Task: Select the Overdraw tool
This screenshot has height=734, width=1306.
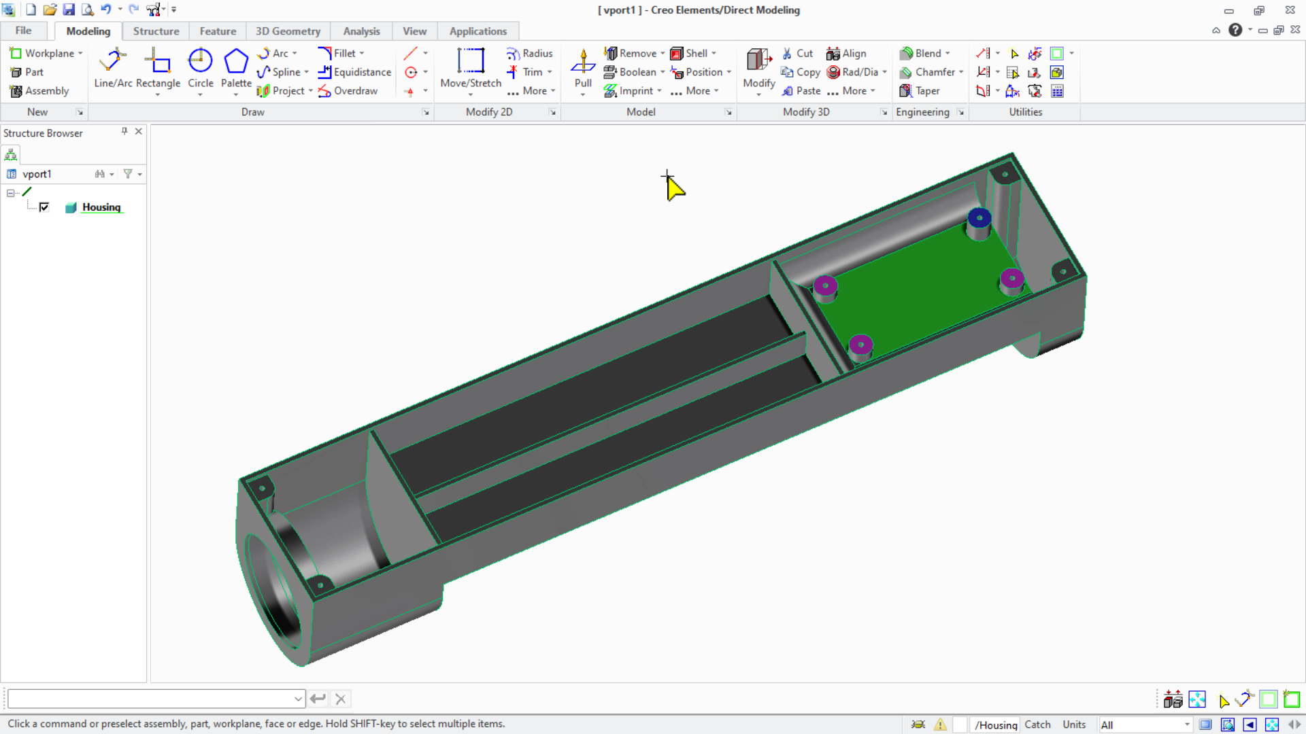Action: pyautogui.click(x=348, y=91)
